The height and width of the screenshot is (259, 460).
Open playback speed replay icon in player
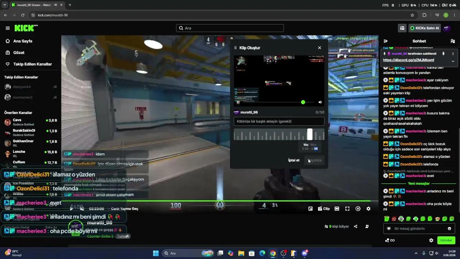[x=358, y=209]
